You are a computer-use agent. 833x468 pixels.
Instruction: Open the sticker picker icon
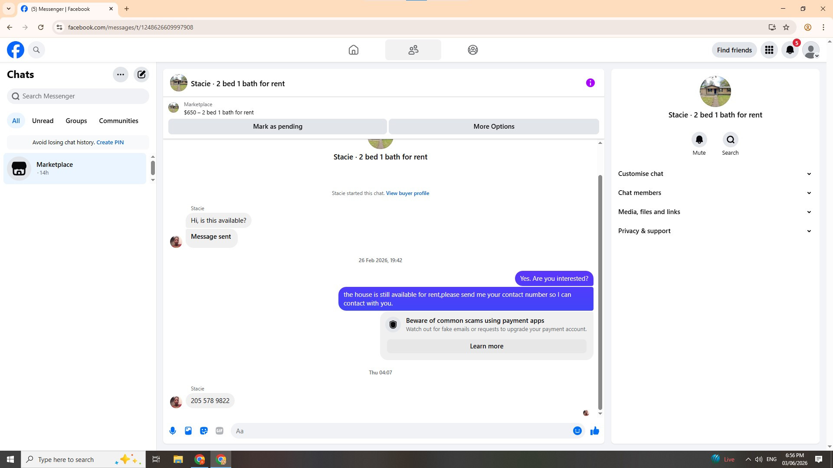(x=204, y=431)
